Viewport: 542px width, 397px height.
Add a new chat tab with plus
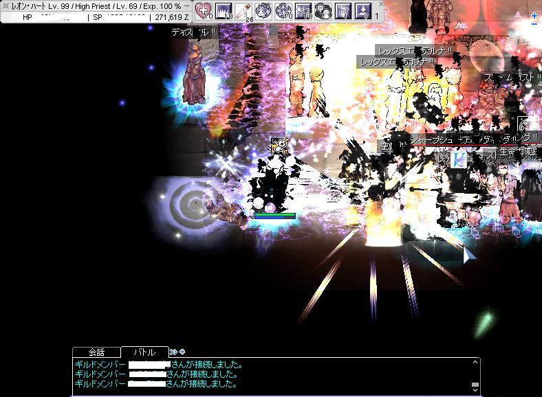(182, 352)
